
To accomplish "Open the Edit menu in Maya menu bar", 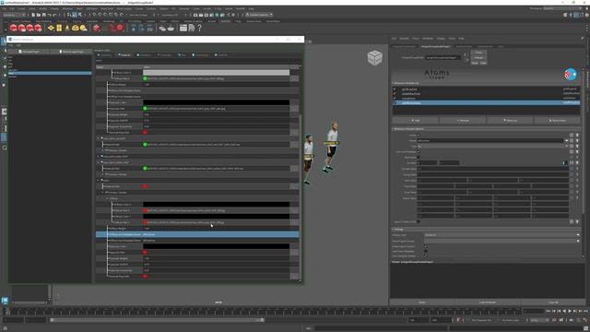I will (x=12, y=8).
